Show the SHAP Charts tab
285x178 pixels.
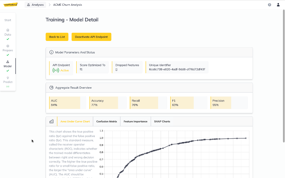pos(162,121)
